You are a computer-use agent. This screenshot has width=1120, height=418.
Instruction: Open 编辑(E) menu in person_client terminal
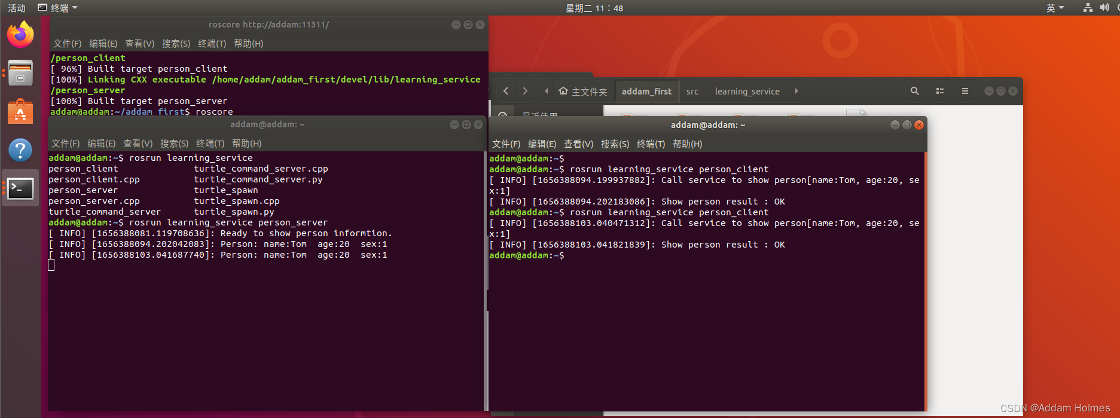[542, 144]
